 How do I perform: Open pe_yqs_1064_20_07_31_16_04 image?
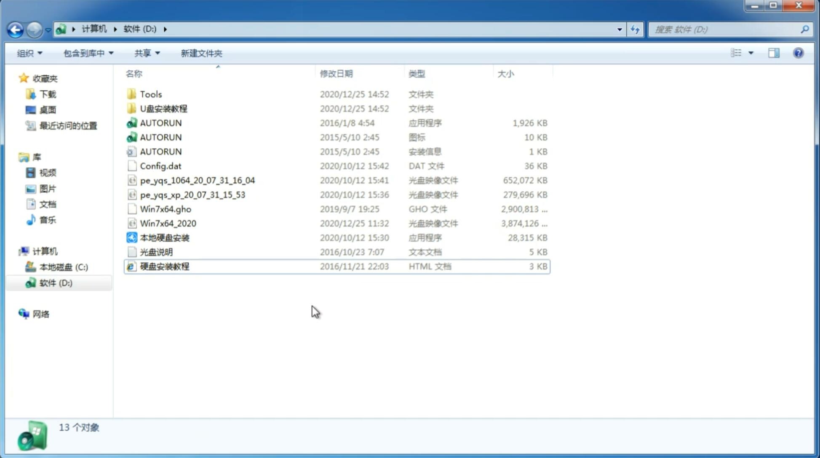pos(197,180)
